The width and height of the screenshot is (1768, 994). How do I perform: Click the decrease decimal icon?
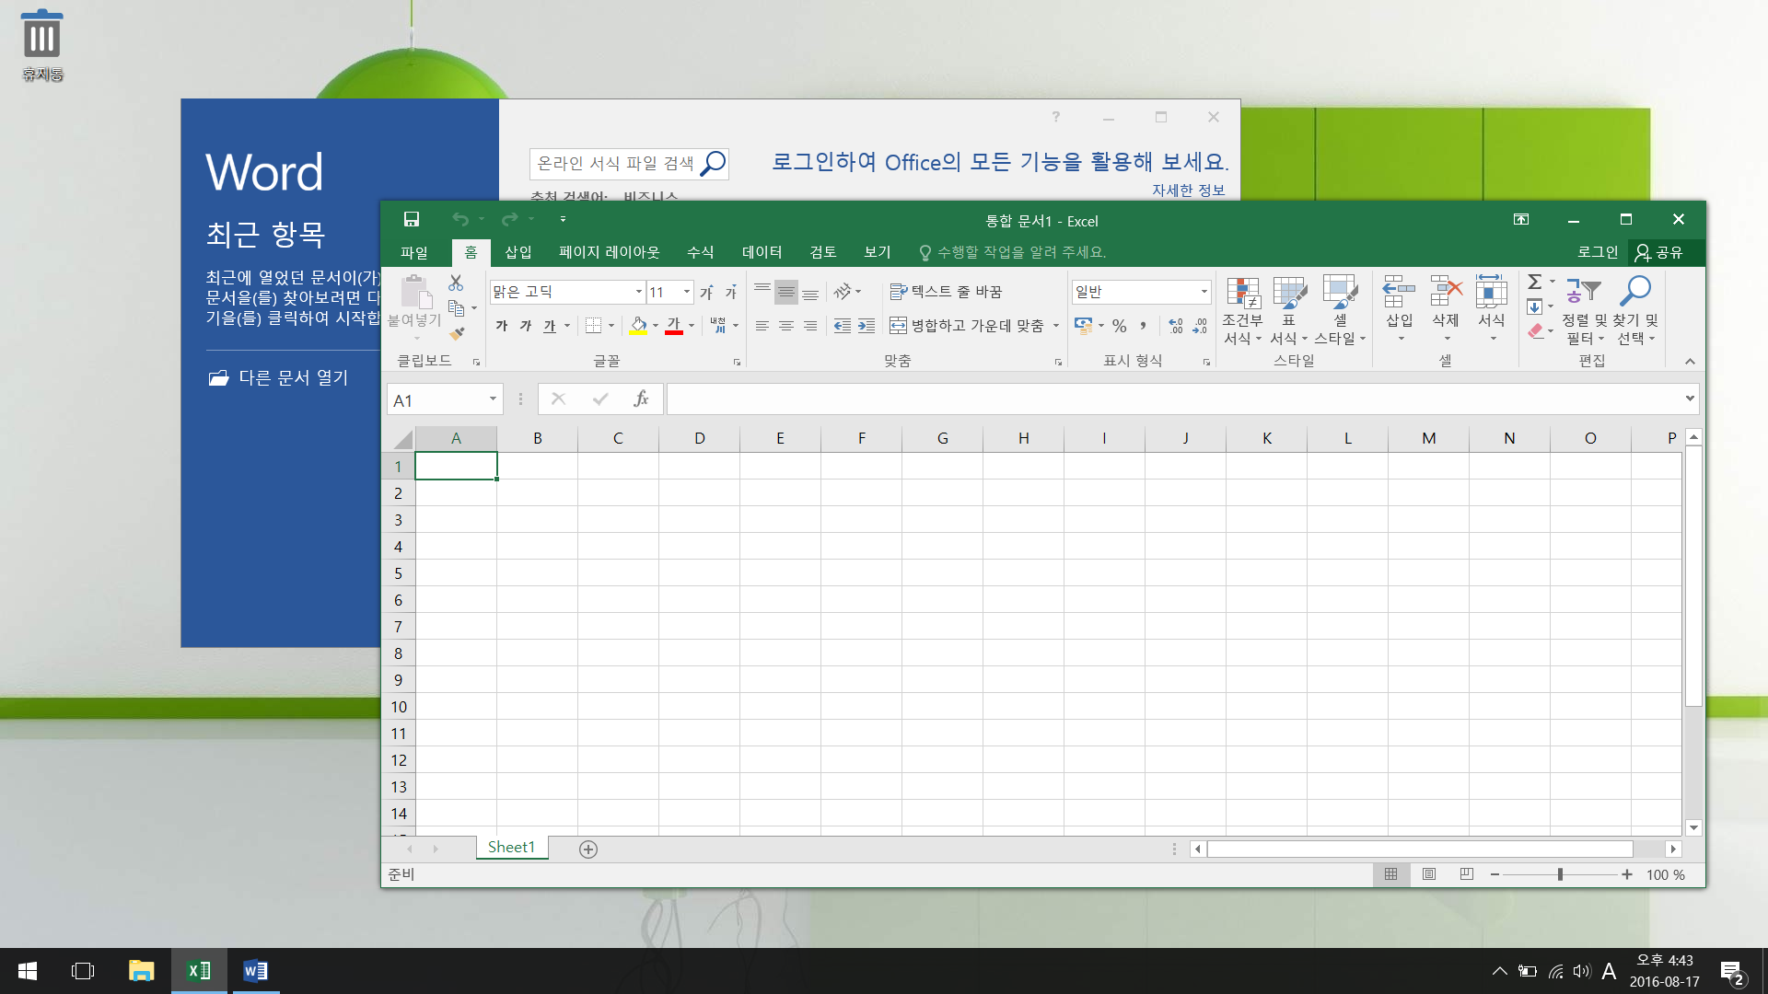tap(1200, 326)
